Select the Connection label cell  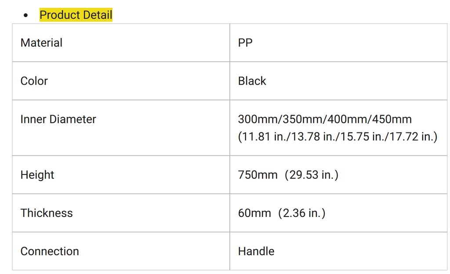(121, 251)
